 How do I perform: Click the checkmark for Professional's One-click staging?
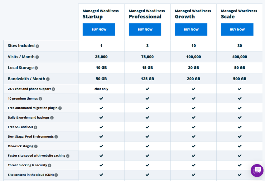coord(147,146)
